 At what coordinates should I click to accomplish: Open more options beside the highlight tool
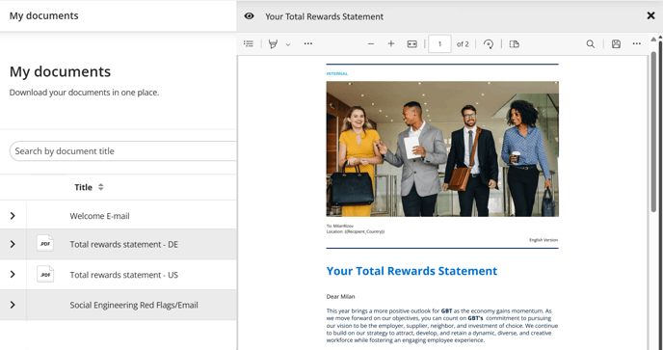point(308,43)
